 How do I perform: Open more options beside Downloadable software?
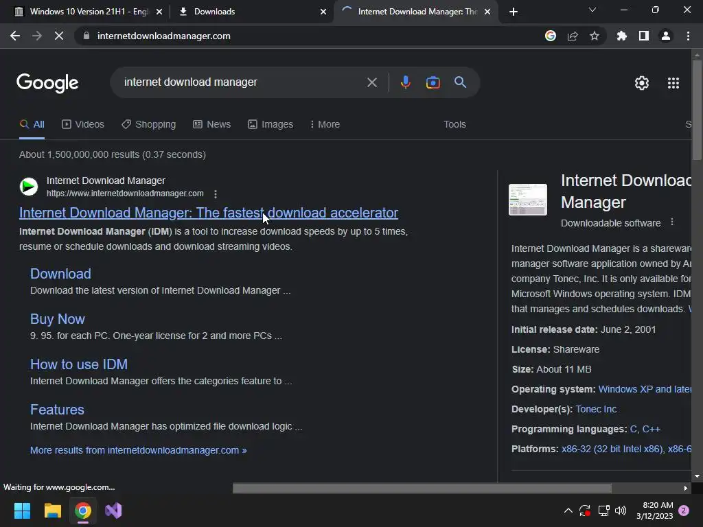point(672,222)
